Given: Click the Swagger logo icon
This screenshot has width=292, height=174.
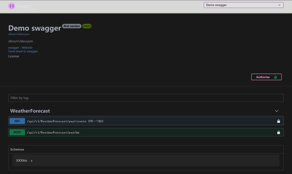Looking at the screenshot, I should pos(12,6).
